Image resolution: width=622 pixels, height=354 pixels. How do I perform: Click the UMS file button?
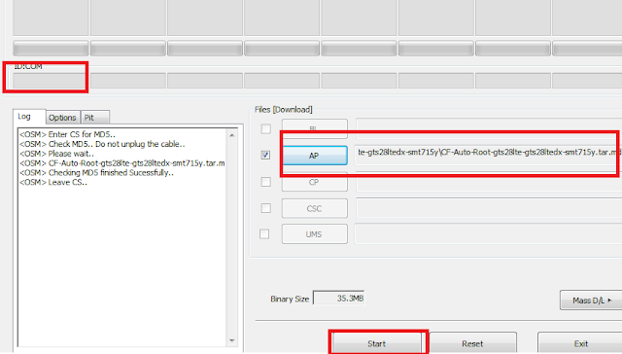click(315, 234)
